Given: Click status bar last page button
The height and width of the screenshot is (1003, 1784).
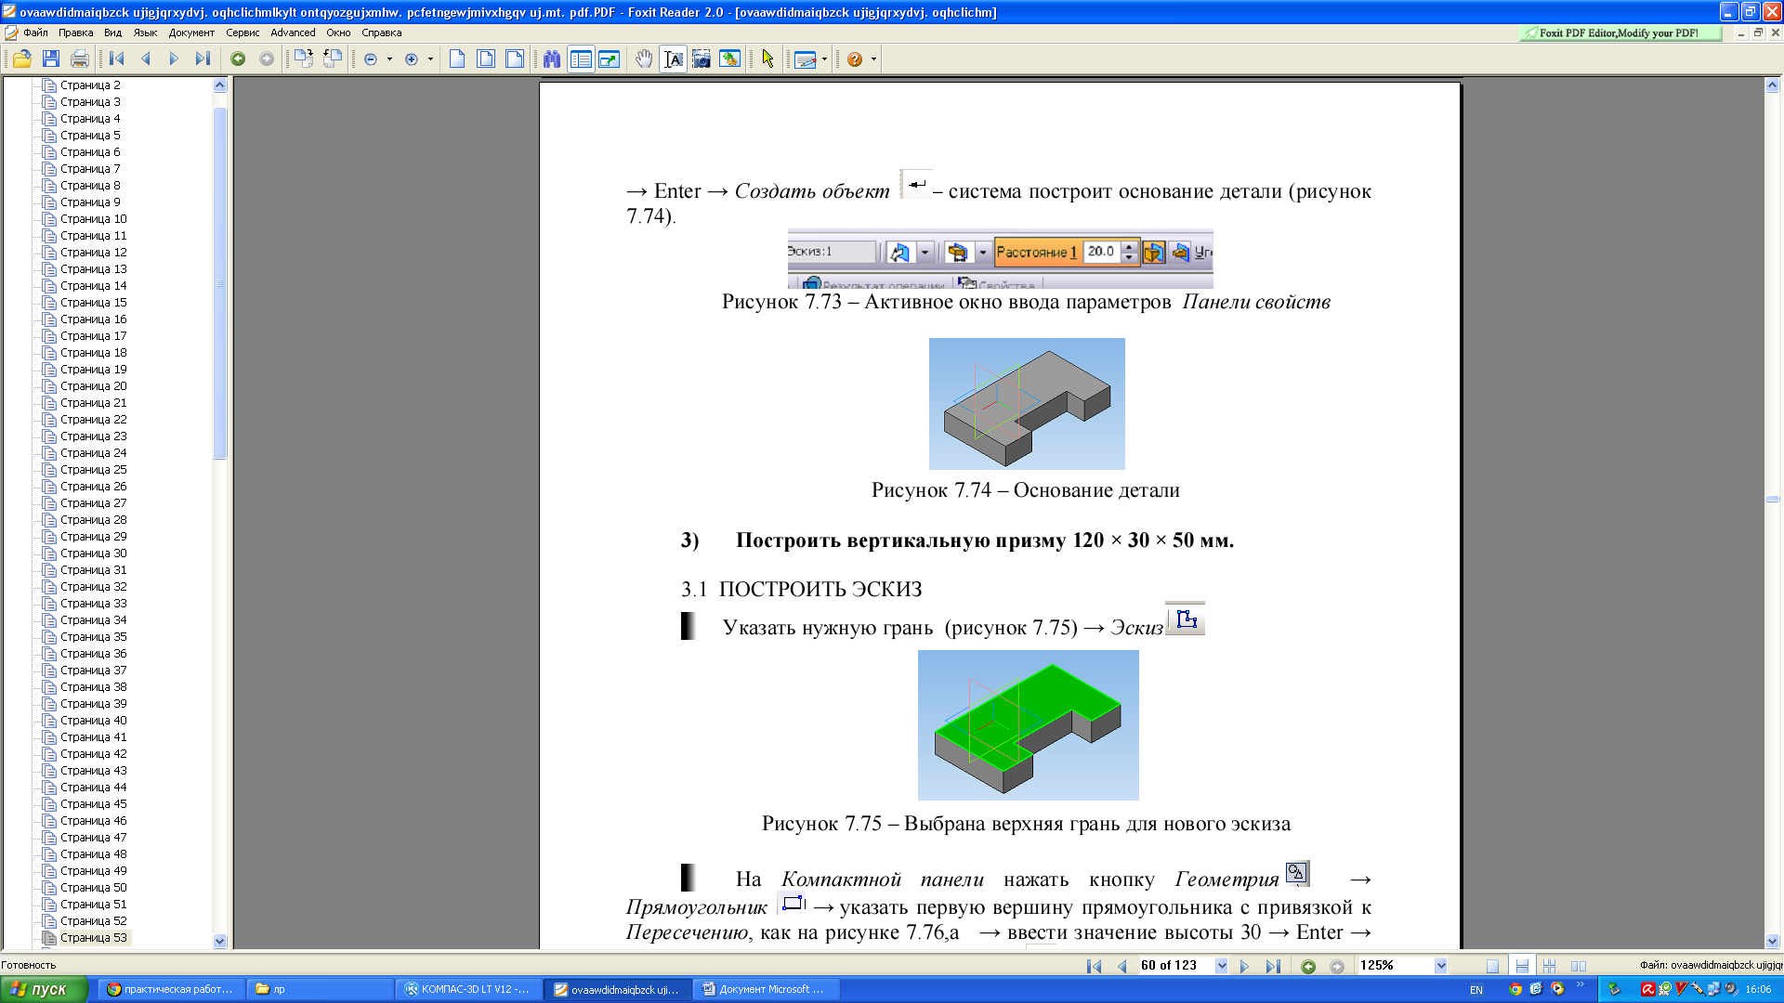Looking at the screenshot, I should pos(1273,966).
